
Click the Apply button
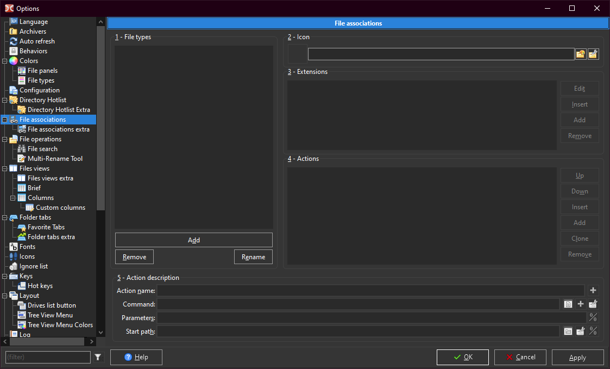coord(577,357)
